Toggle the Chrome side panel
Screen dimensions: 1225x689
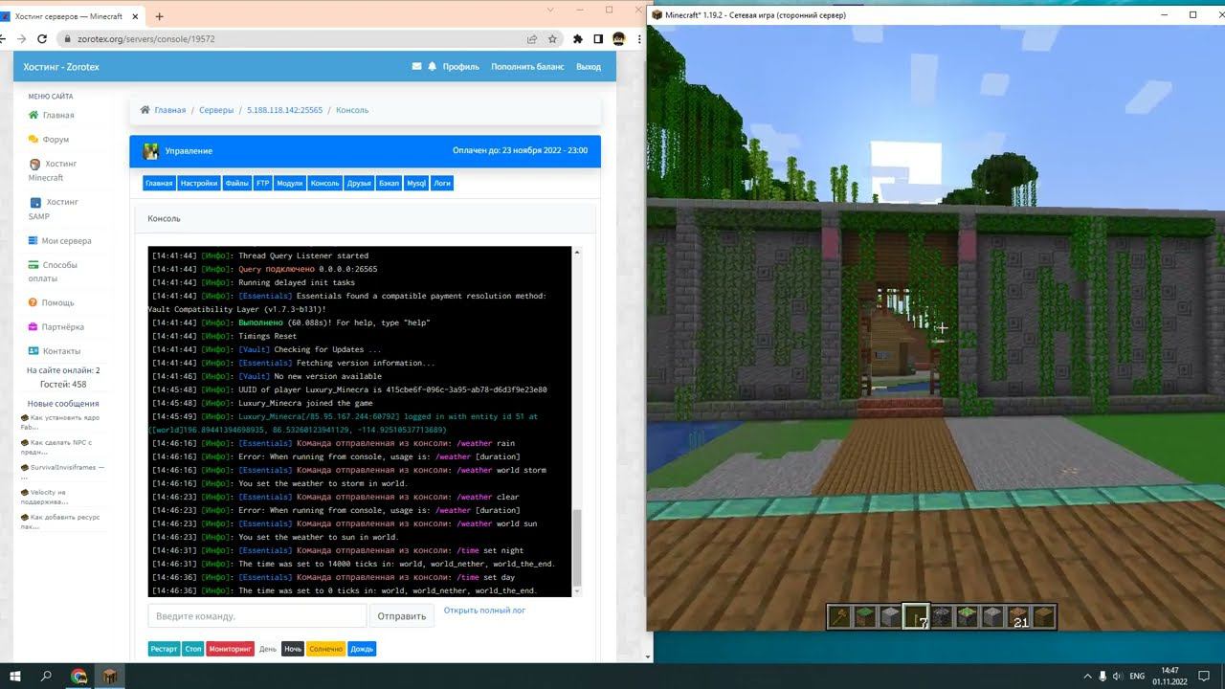coord(598,39)
